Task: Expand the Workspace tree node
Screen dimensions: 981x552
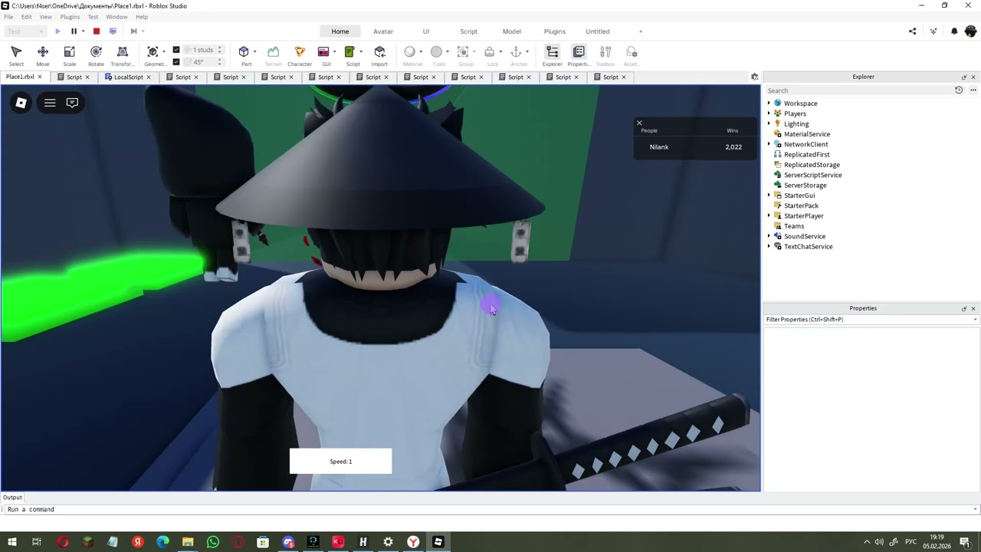Action: [769, 103]
